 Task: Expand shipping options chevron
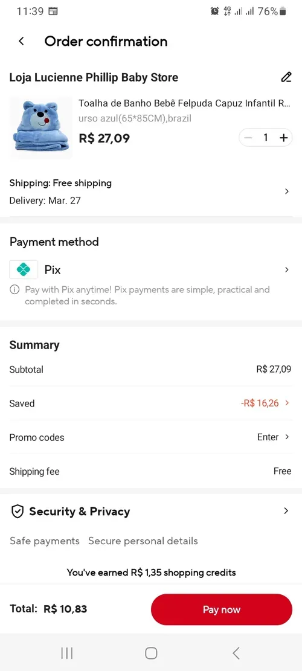(287, 191)
